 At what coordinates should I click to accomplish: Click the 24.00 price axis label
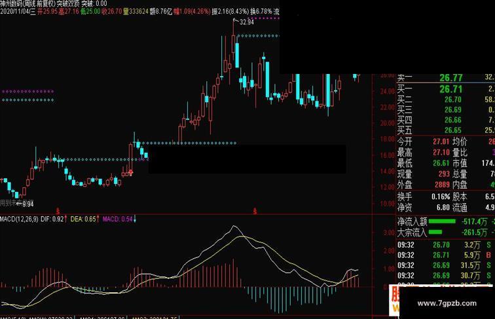[x=388, y=91]
